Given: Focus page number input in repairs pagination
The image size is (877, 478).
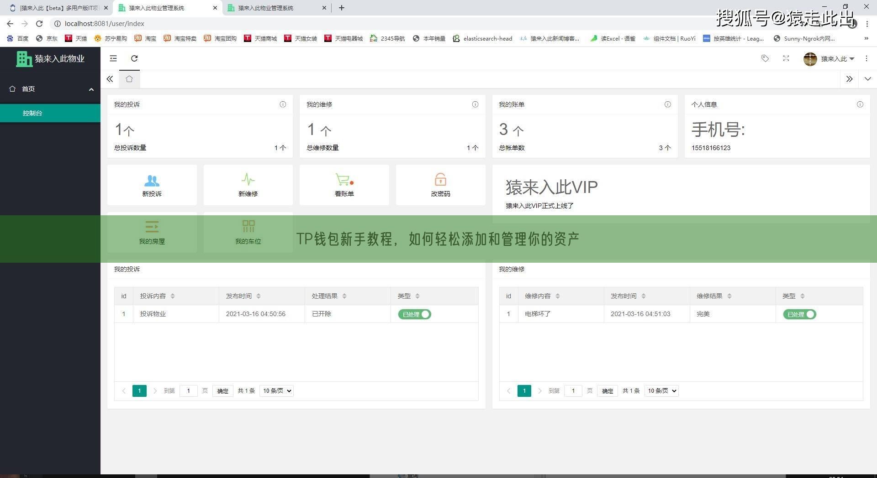Looking at the screenshot, I should pyautogui.click(x=573, y=391).
